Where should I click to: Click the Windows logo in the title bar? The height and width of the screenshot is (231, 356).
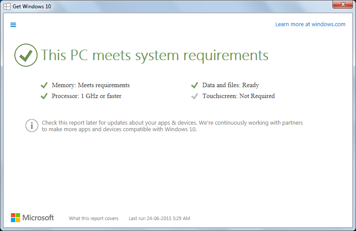[x=7, y=7]
